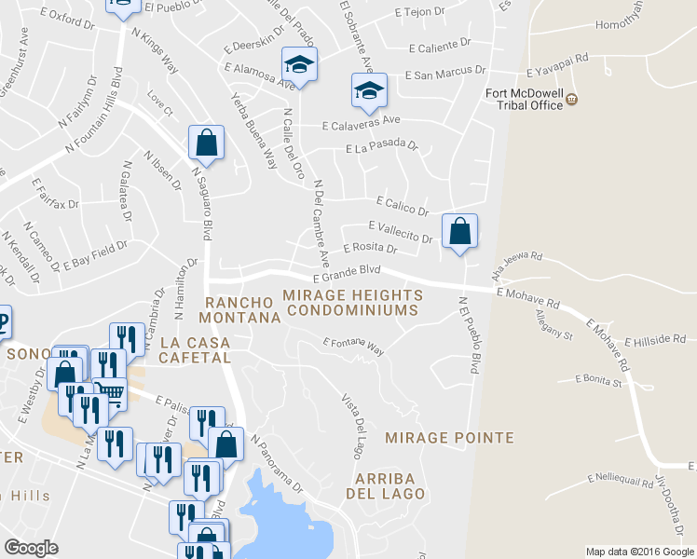697x559 pixels.
Task: Click the N Hamilton Dr label
Action: pos(185,289)
